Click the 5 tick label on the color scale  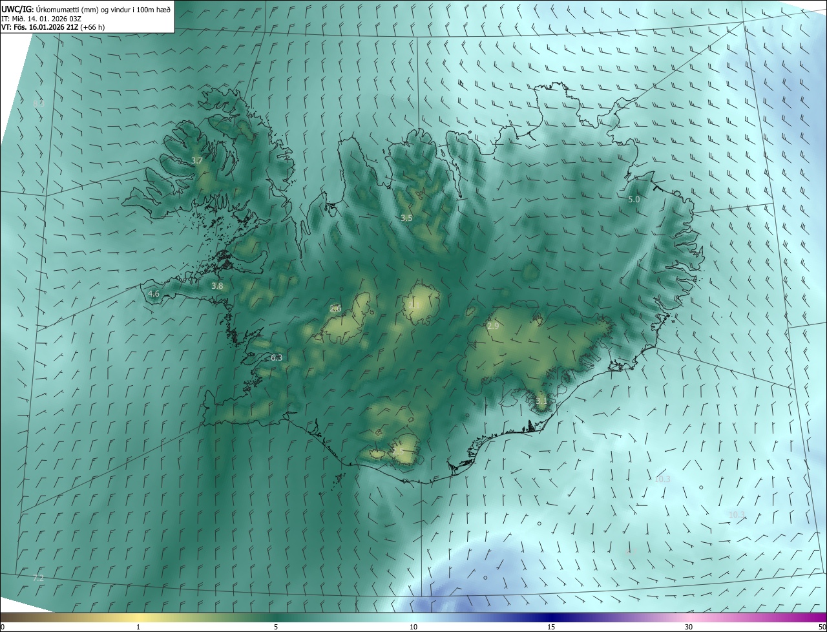(x=276, y=627)
